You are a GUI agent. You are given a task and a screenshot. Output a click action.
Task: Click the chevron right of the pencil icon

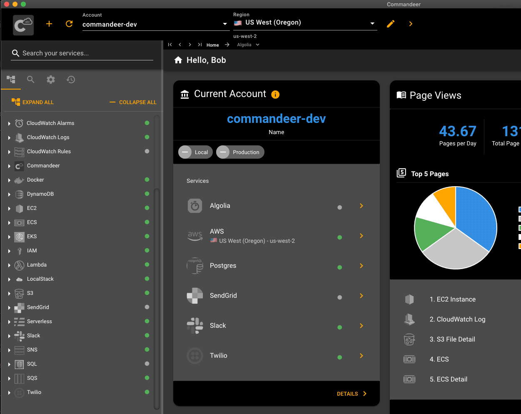pyautogui.click(x=411, y=24)
